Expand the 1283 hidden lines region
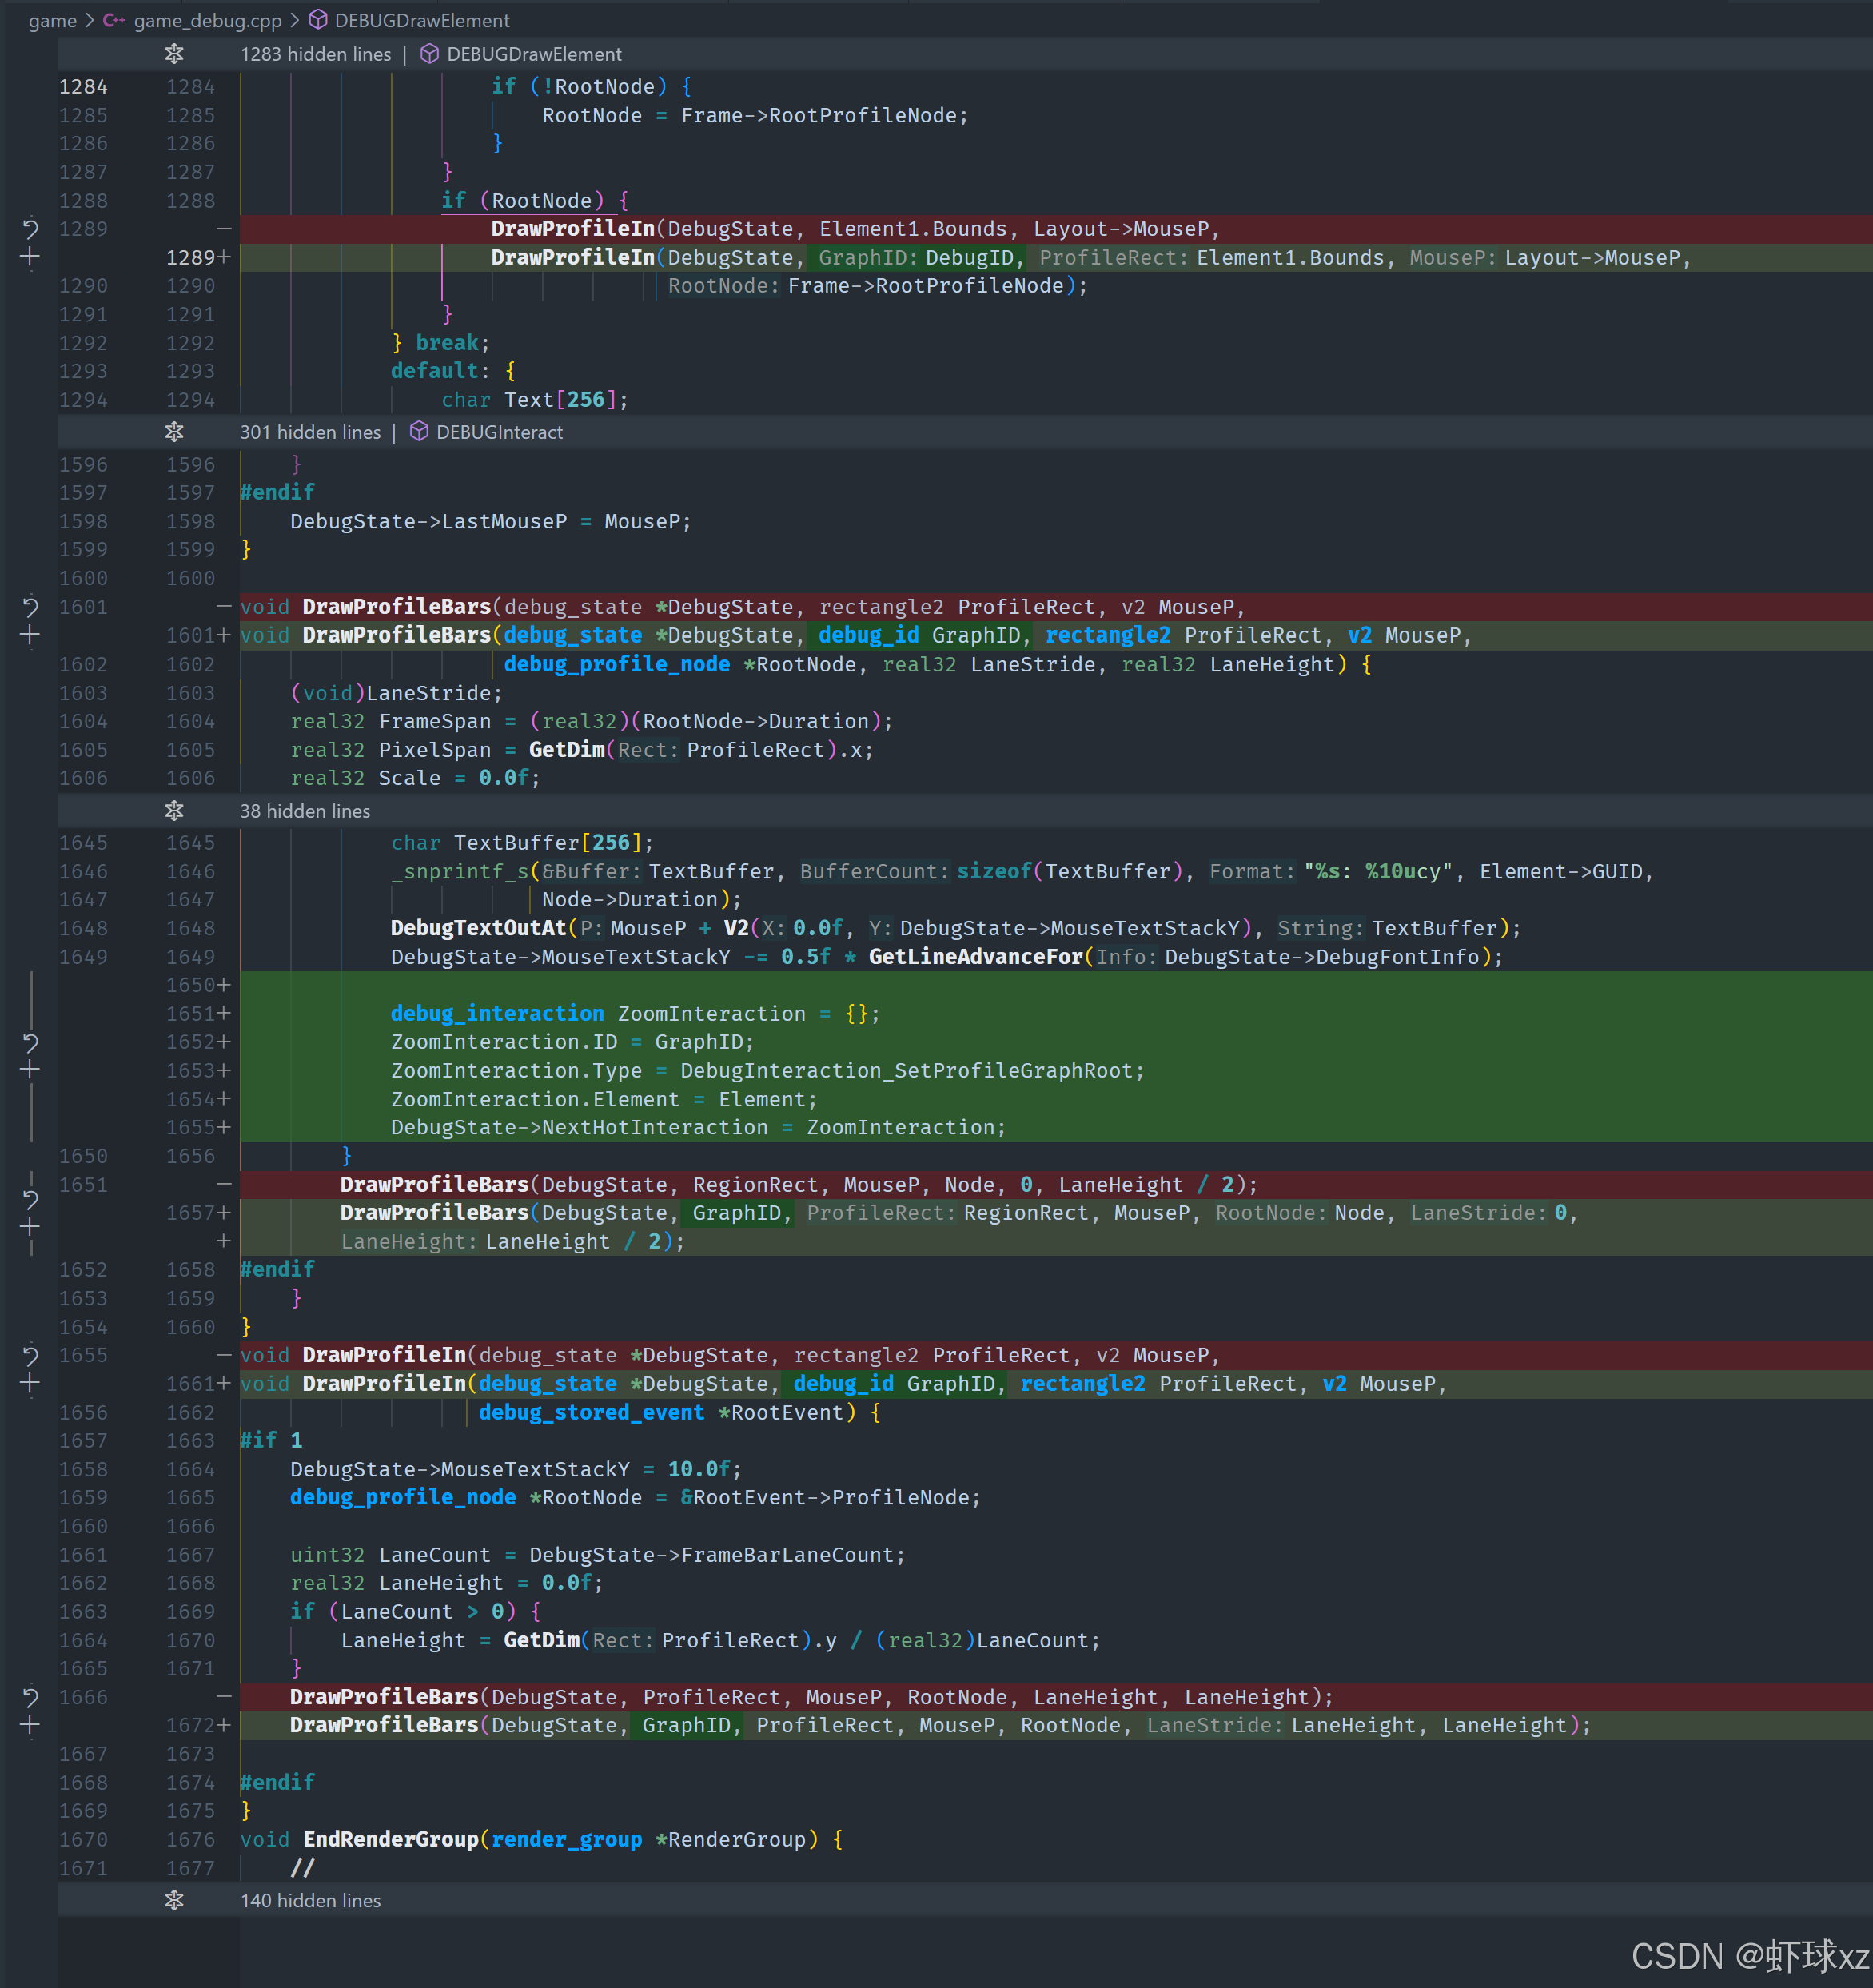This screenshot has height=1988, width=1873. click(174, 54)
